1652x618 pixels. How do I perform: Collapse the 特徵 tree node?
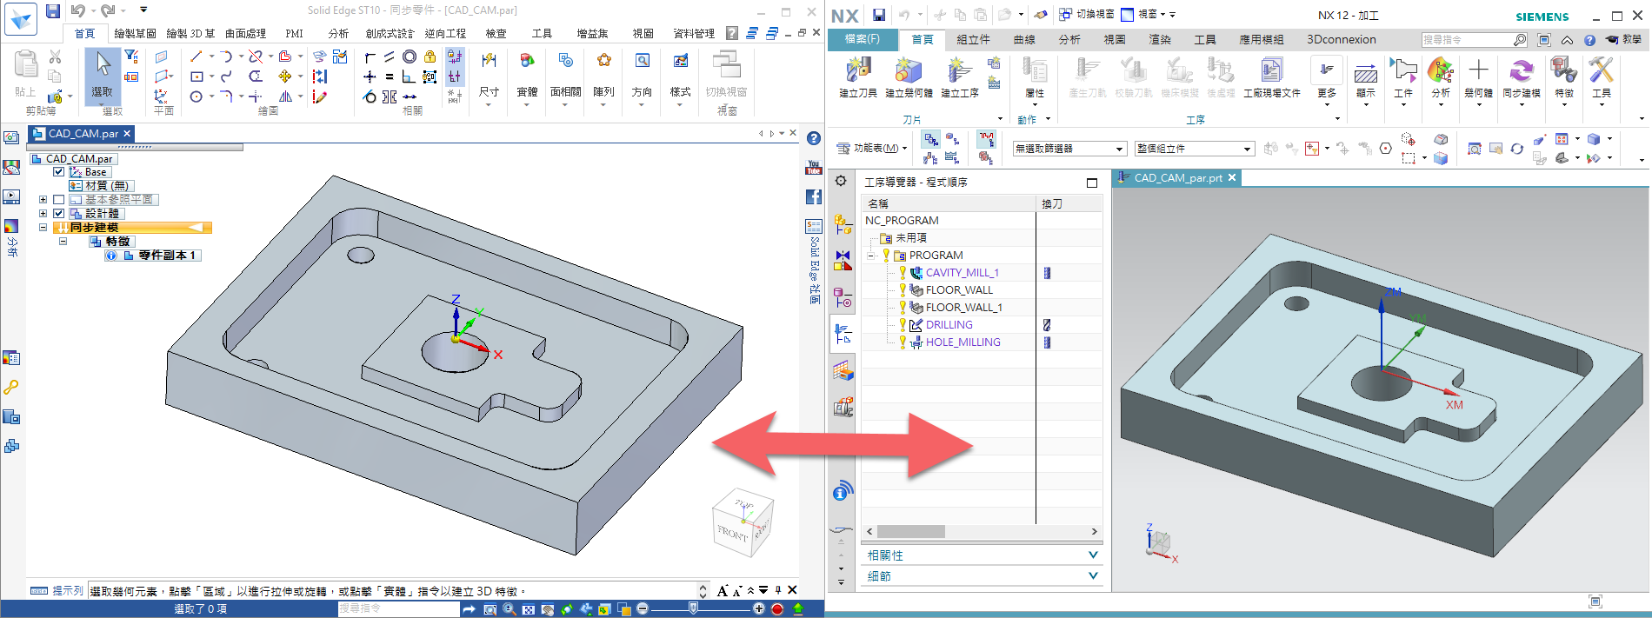63,242
